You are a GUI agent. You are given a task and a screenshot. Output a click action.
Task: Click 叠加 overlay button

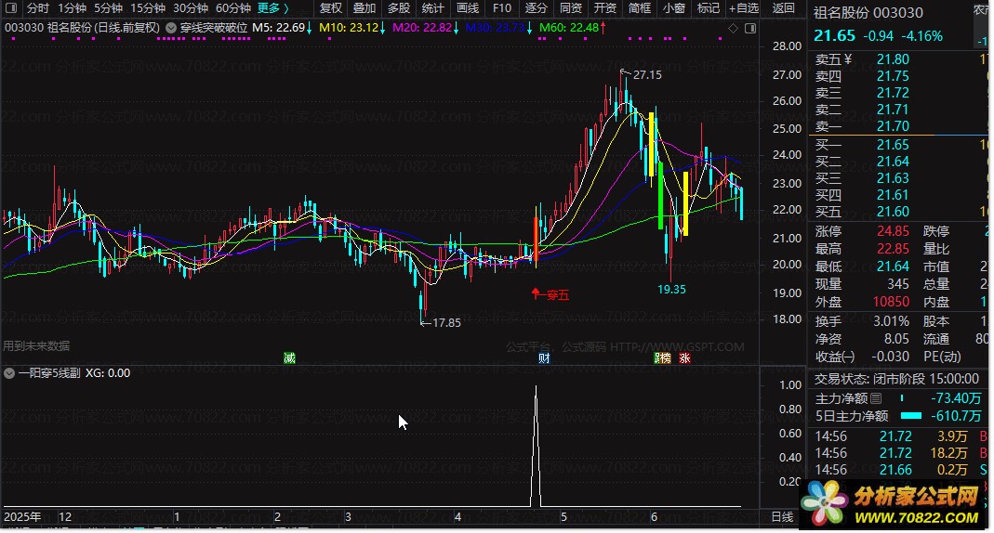click(364, 8)
